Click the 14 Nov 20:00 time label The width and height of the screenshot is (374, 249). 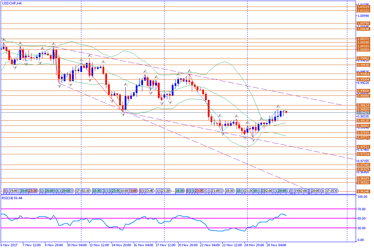pos(121,245)
